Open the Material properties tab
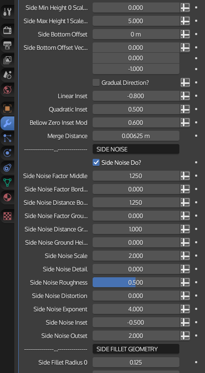The height and width of the screenshot is (373, 205). click(7, 197)
